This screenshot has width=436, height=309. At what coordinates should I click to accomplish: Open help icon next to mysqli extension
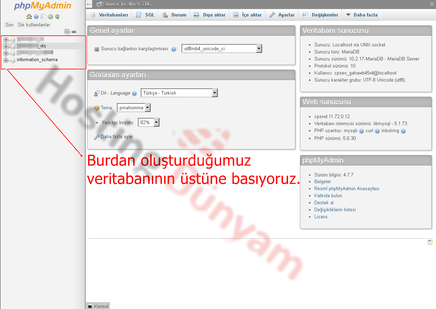[x=361, y=131]
